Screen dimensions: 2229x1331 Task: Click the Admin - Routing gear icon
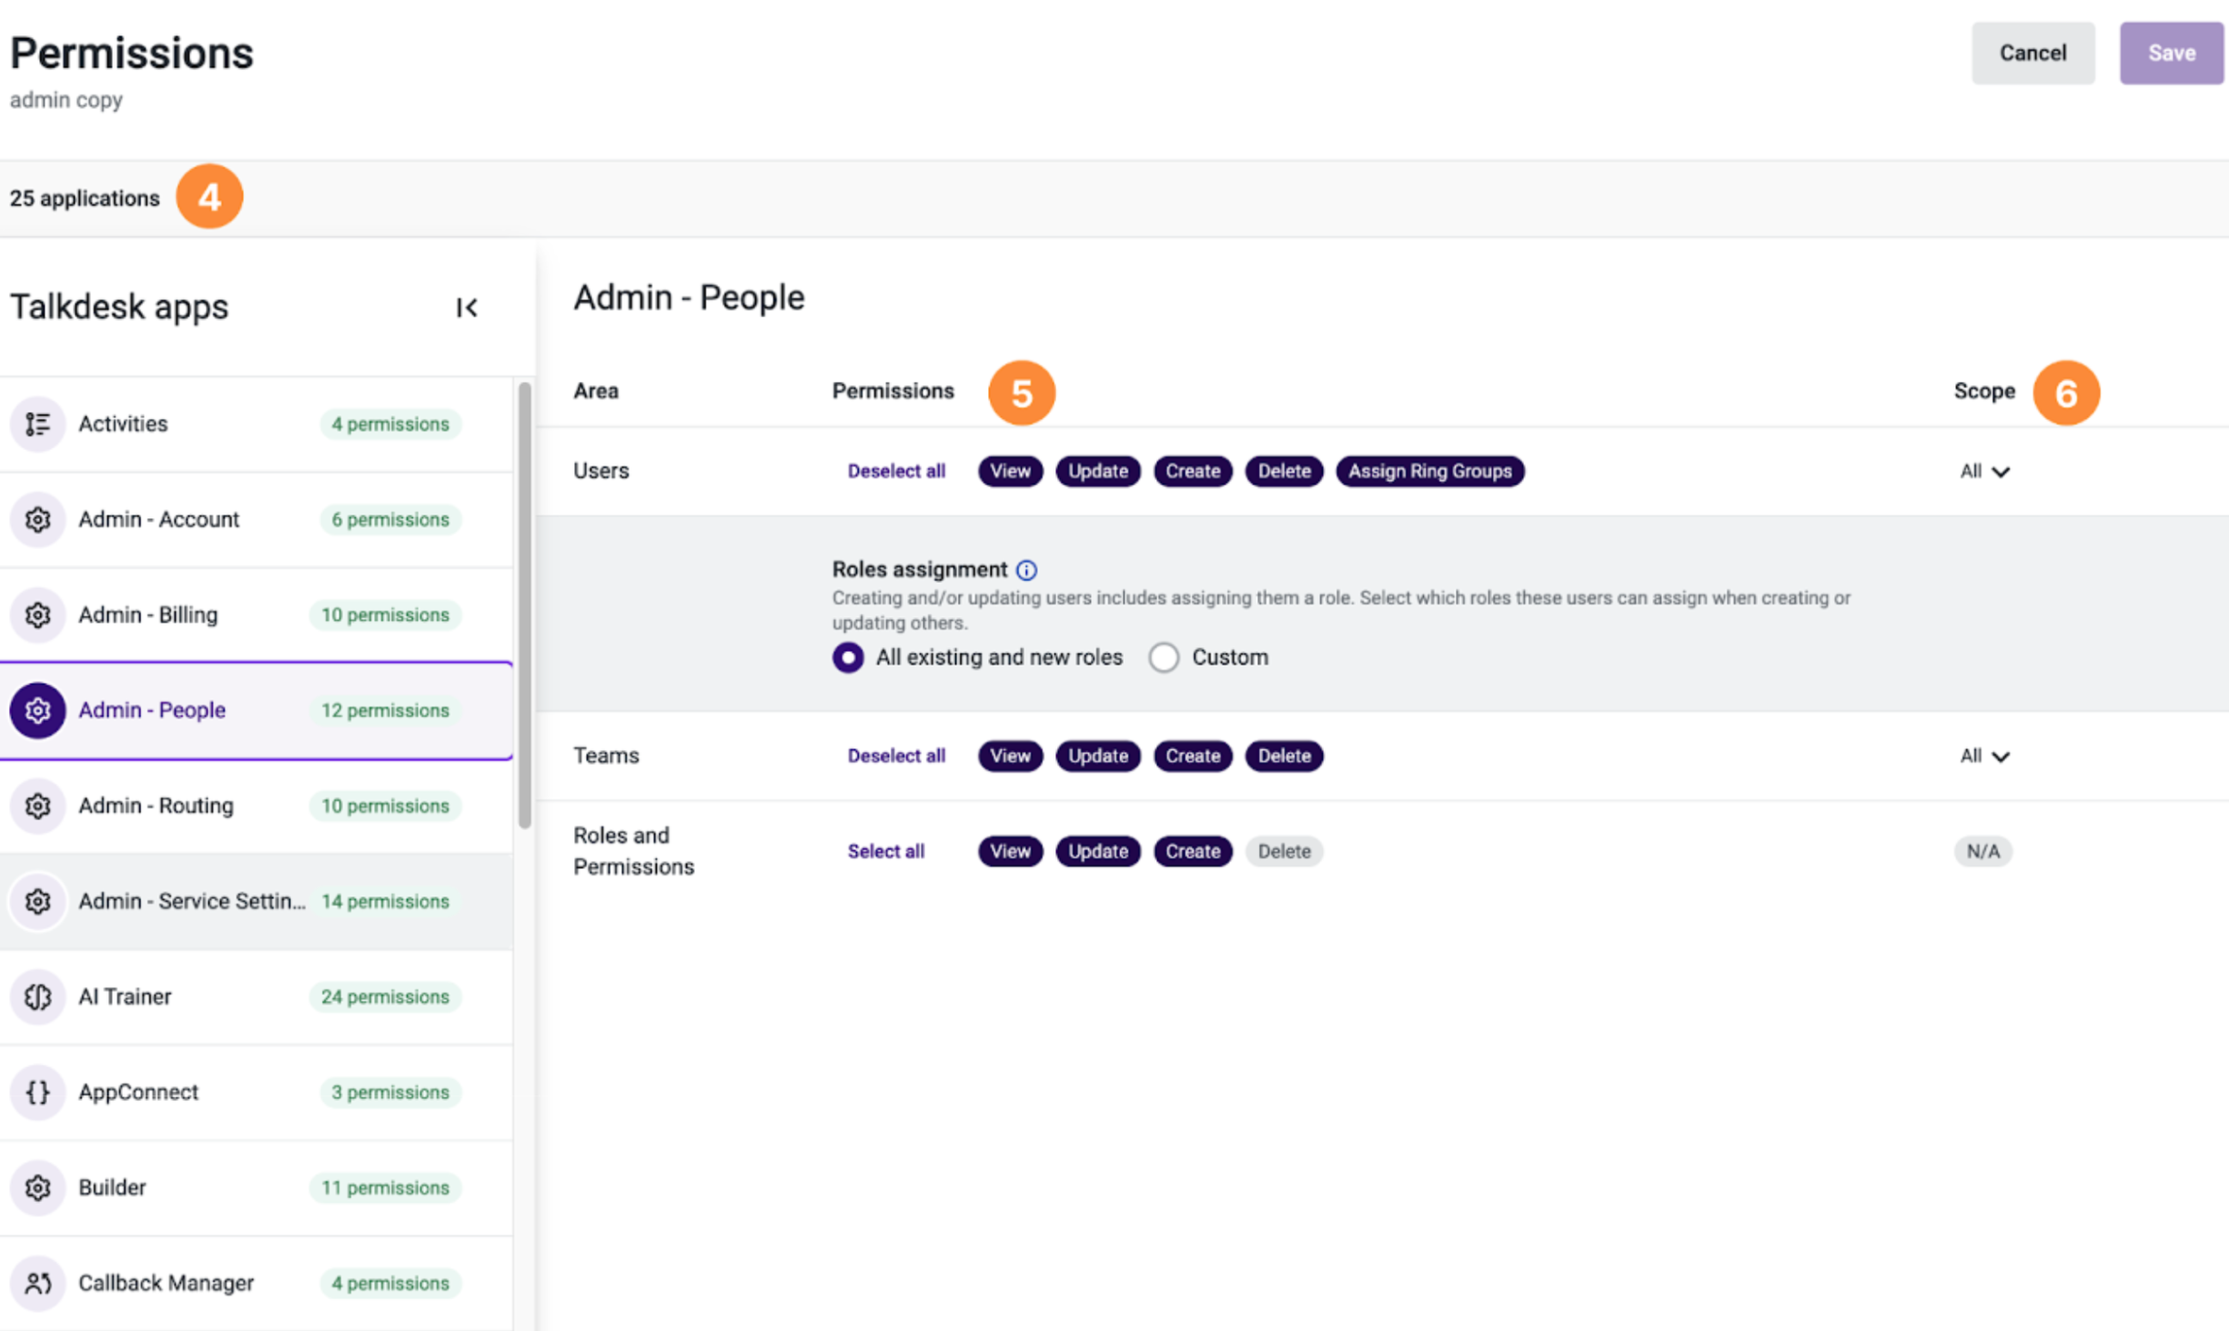37,806
